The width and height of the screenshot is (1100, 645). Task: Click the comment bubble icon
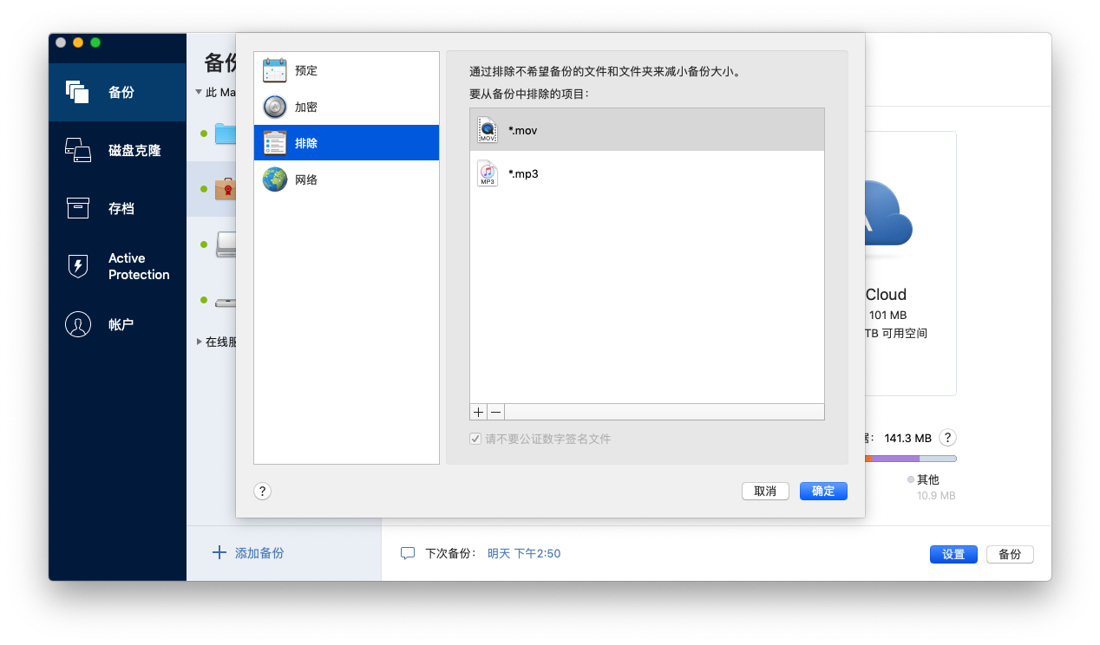tap(408, 553)
